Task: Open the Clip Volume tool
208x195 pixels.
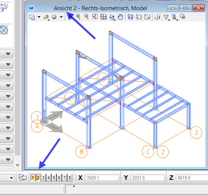Action: tap(166, 17)
